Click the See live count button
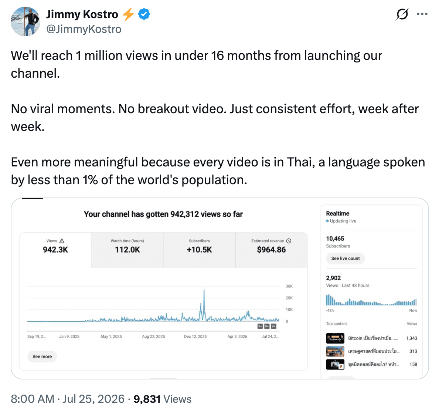This screenshot has width=439, height=412. coord(346,259)
